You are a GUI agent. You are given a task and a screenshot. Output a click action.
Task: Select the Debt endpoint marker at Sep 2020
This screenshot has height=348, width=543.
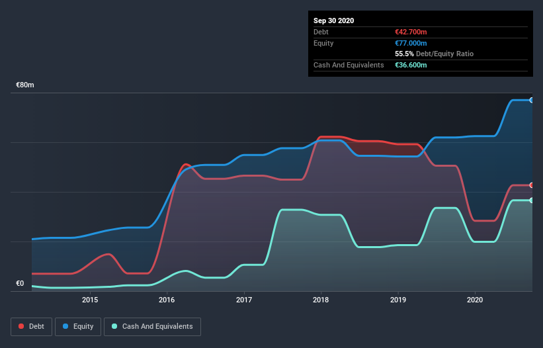[532, 185]
